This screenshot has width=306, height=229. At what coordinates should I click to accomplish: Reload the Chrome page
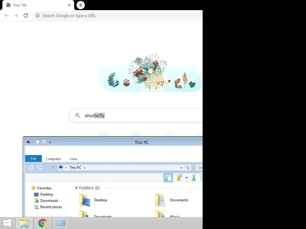[x=26, y=16]
